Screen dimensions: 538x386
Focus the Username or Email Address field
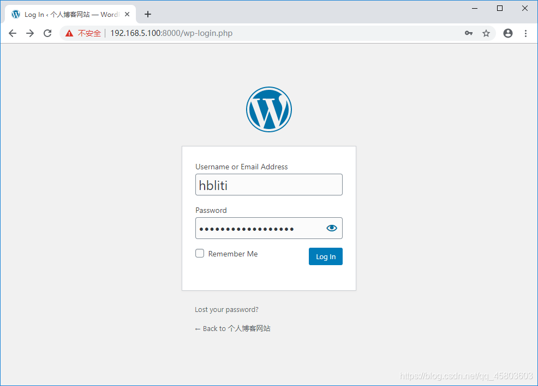click(269, 185)
